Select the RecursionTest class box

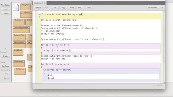pos(19,37)
